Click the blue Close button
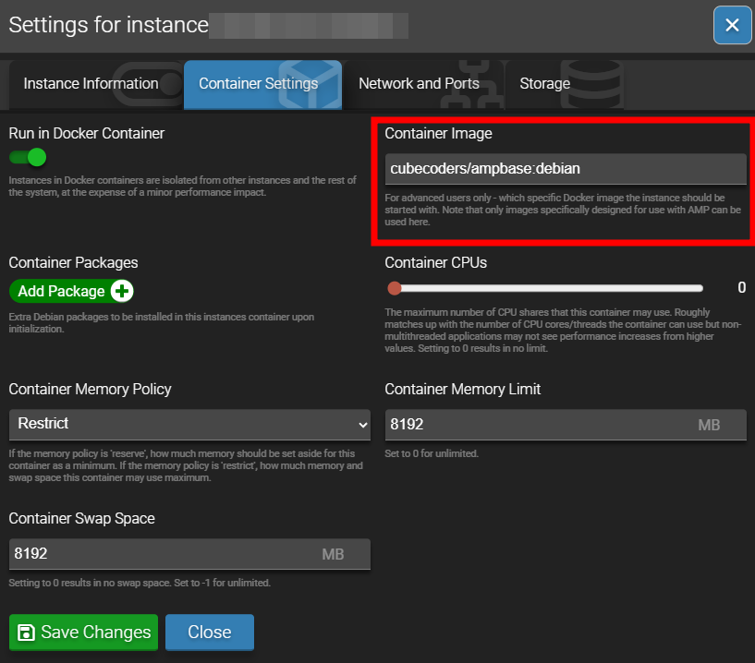The height and width of the screenshot is (663, 755). click(209, 633)
